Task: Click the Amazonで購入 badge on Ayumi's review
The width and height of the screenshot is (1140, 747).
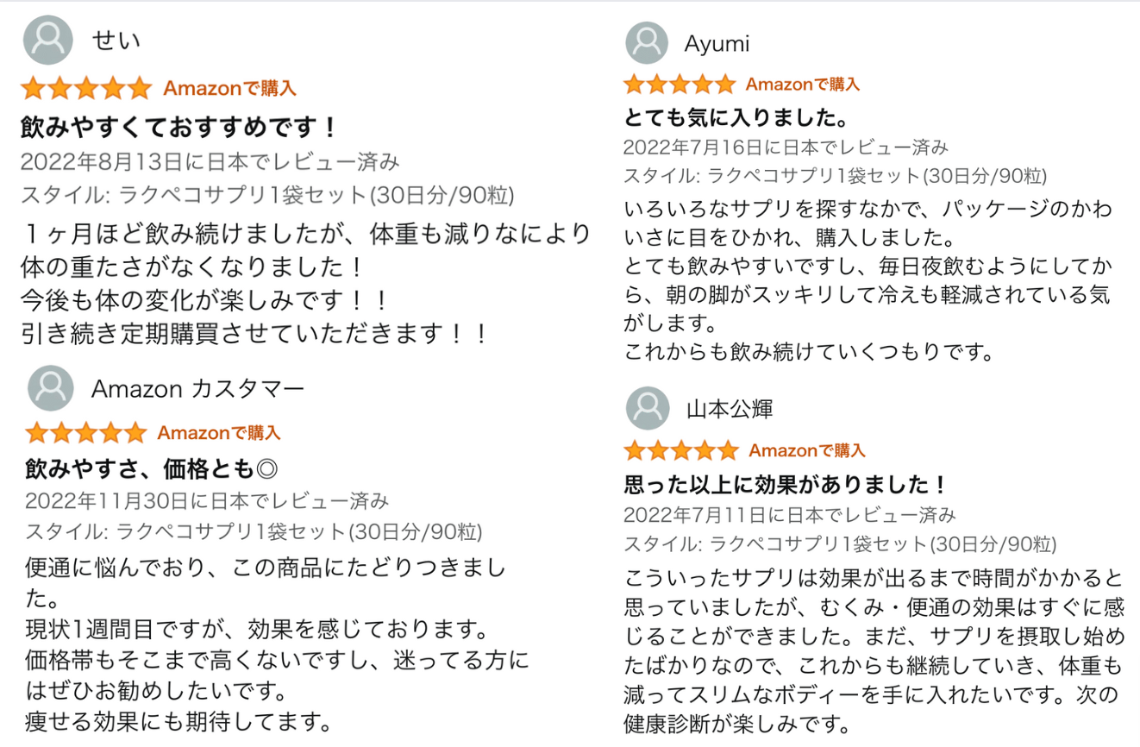Action: point(802,84)
